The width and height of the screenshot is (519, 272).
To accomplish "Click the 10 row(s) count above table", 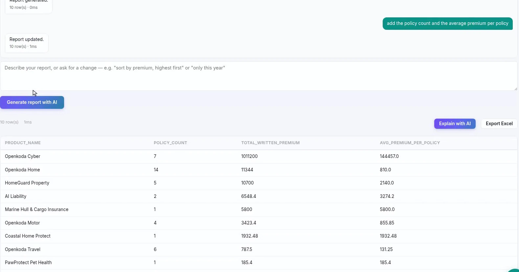I will [9, 122].
